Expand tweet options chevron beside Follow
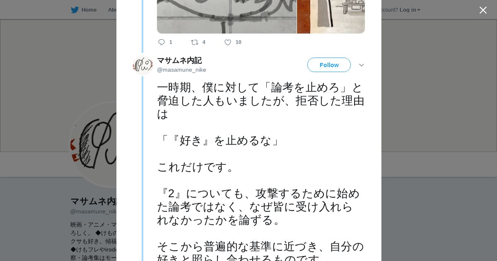The height and width of the screenshot is (261, 497). pyautogui.click(x=362, y=65)
